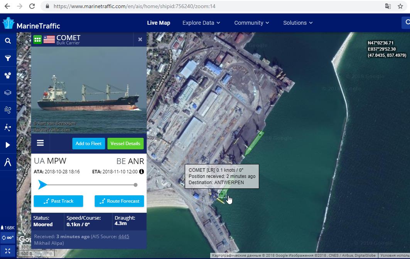Click the Add to Fleet button
410x259 pixels.
point(88,144)
